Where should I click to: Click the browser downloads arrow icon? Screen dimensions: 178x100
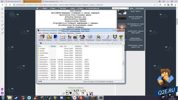point(175,5)
